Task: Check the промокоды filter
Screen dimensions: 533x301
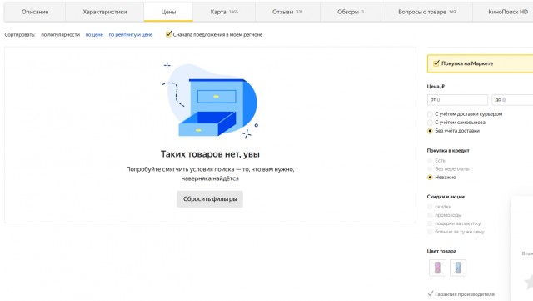Action: click(430, 215)
